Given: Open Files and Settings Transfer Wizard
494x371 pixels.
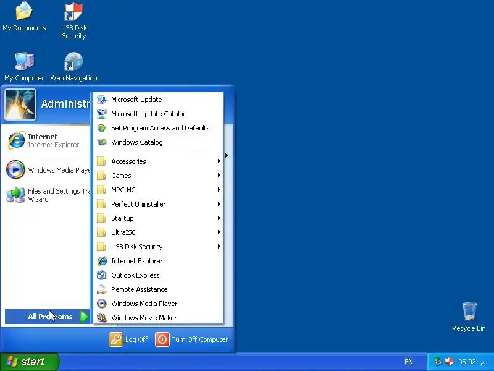Looking at the screenshot, I should click(x=48, y=195).
